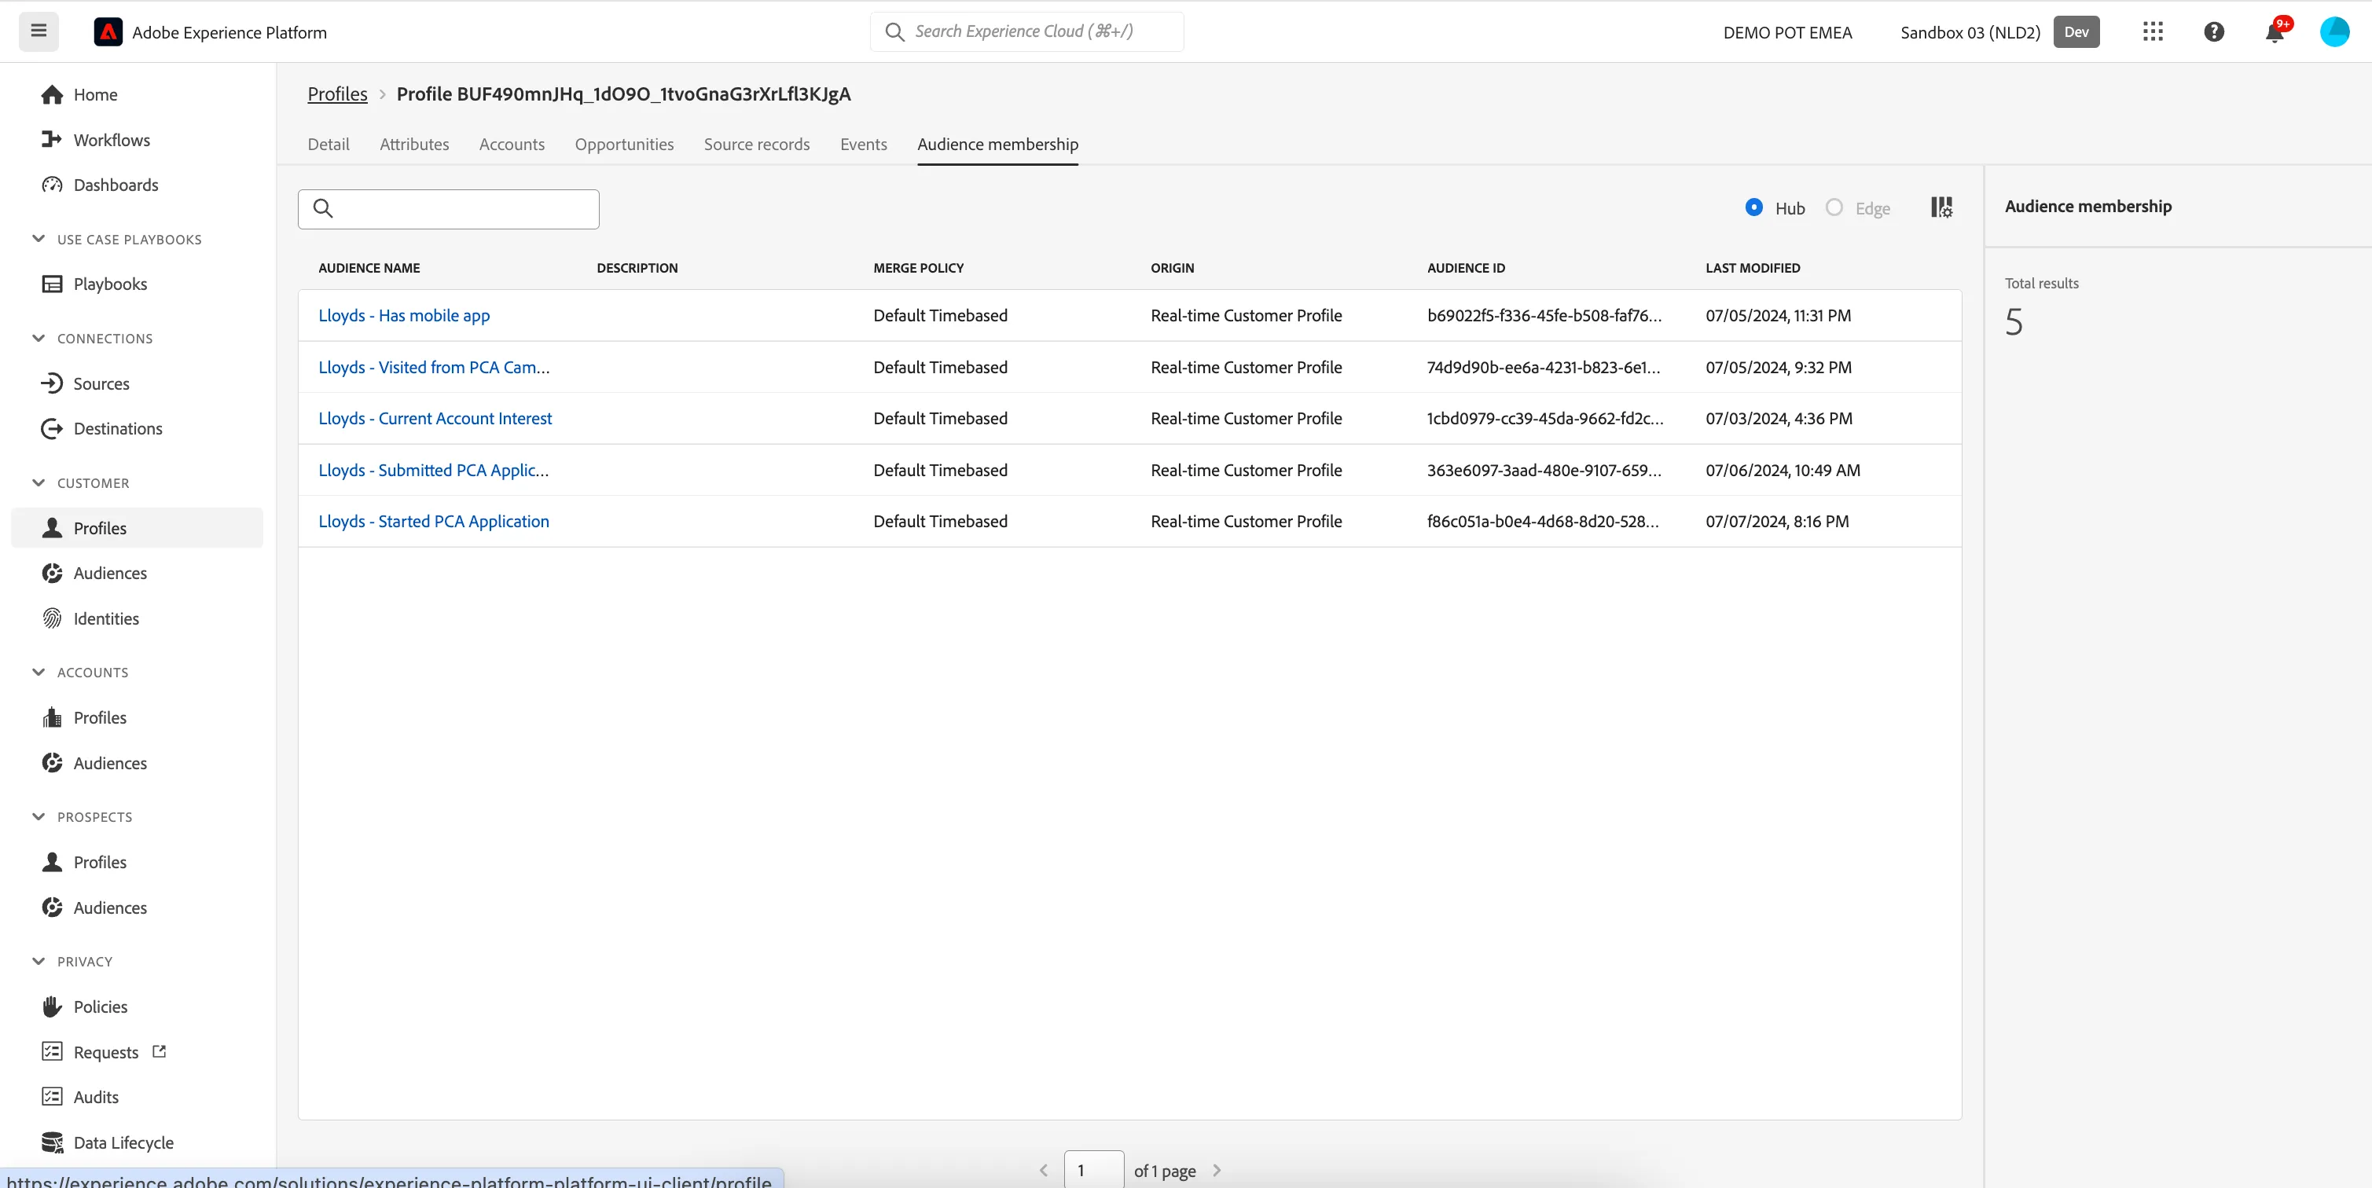2372x1188 pixels.
Task: Go to next page arrow
Action: tap(1217, 1171)
